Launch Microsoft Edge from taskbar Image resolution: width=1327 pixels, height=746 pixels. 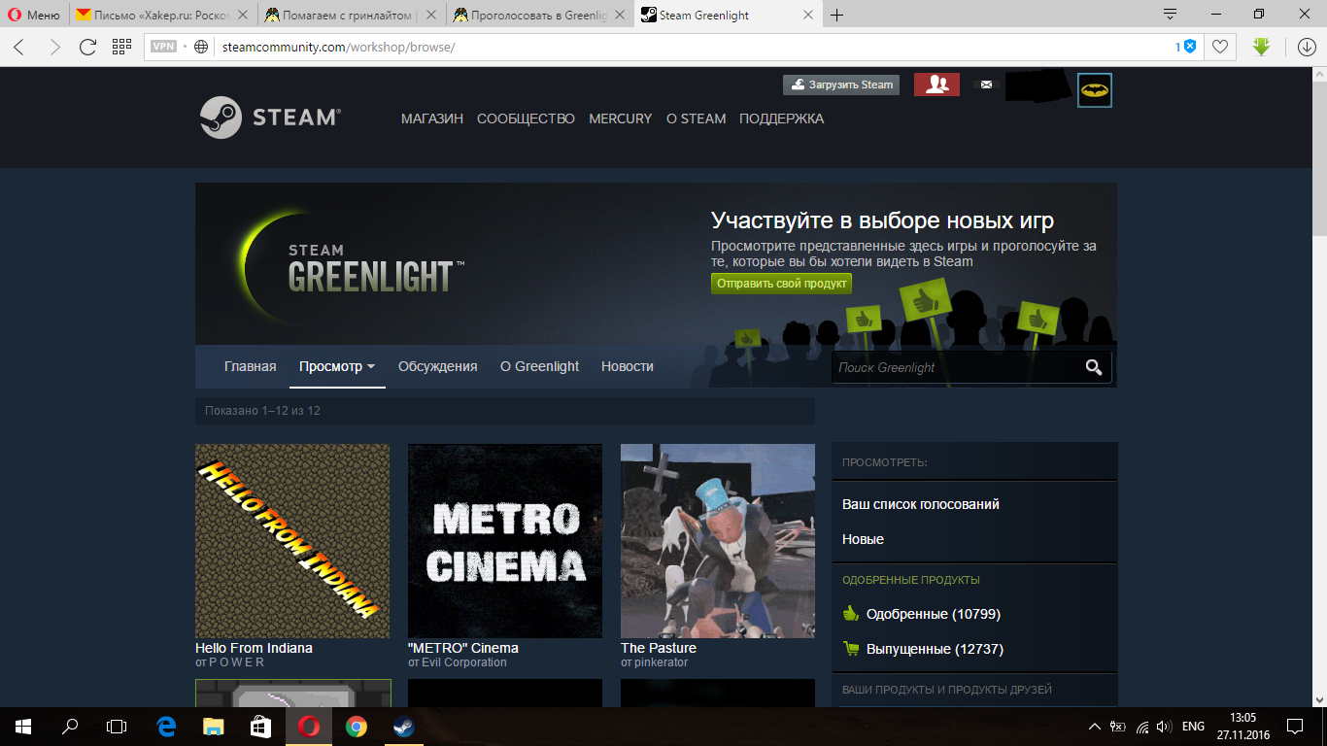(166, 727)
